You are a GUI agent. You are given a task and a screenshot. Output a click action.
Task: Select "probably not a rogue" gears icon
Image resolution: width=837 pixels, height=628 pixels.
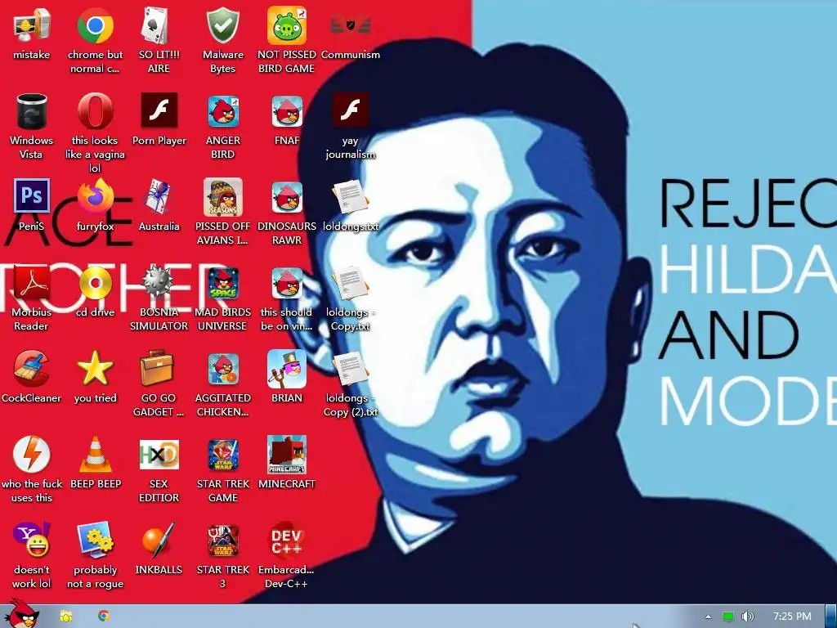(95, 540)
